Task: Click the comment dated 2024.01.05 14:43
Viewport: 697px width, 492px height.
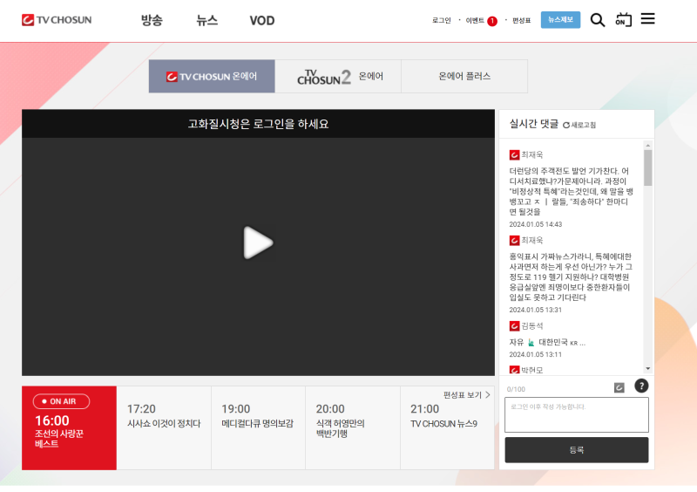Action: pos(572,191)
